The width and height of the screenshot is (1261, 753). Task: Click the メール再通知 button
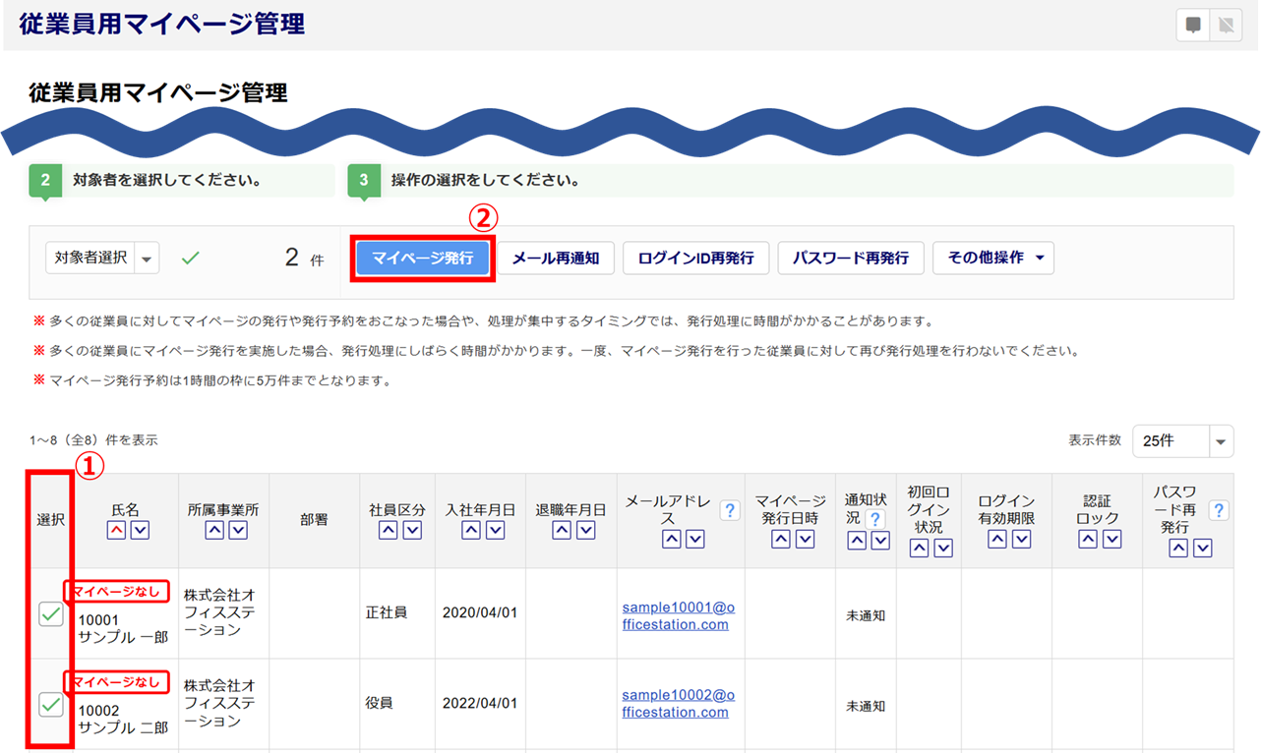tap(556, 258)
